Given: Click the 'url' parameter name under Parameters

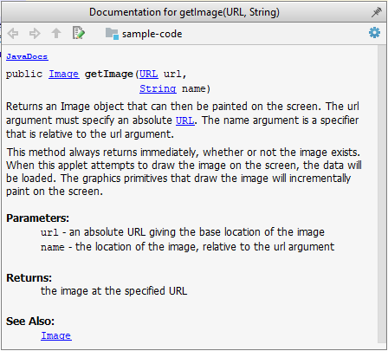Looking at the screenshot, I should click(49, 232).
